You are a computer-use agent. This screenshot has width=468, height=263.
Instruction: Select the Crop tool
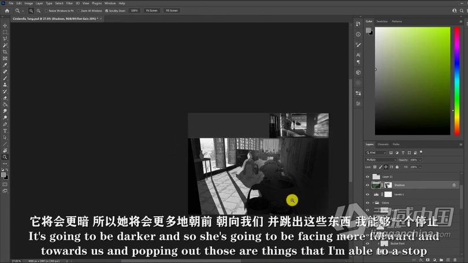5,52
